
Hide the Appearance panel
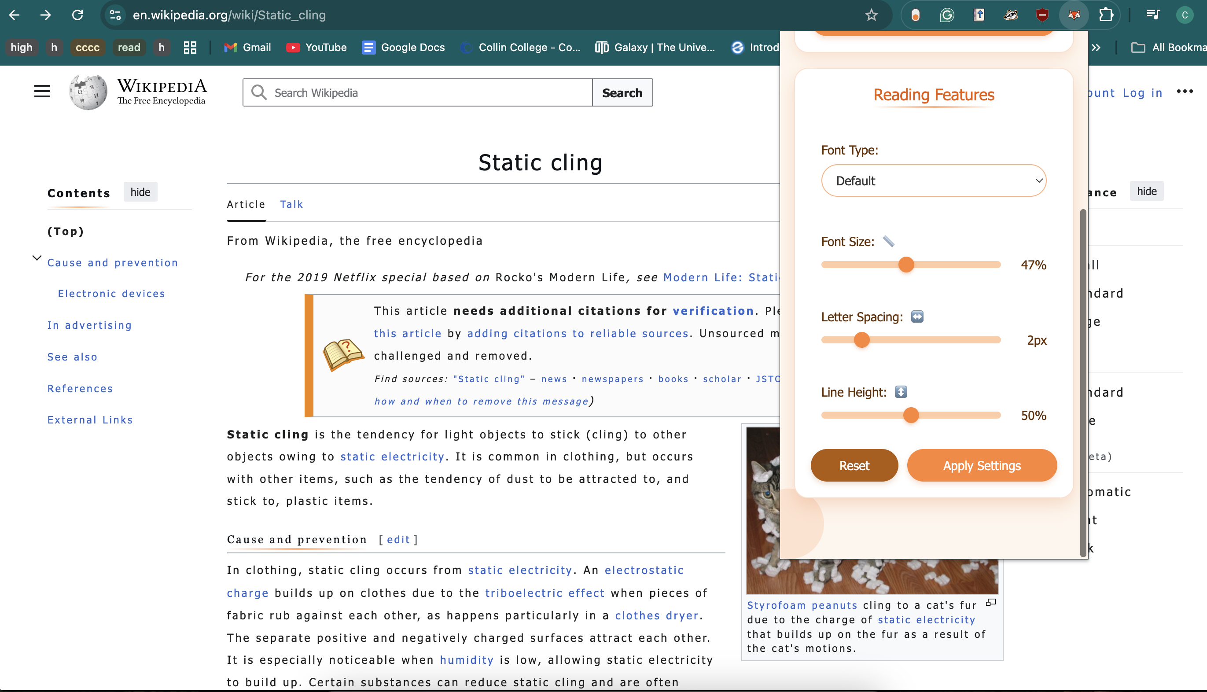click(x=1146, y=191)
